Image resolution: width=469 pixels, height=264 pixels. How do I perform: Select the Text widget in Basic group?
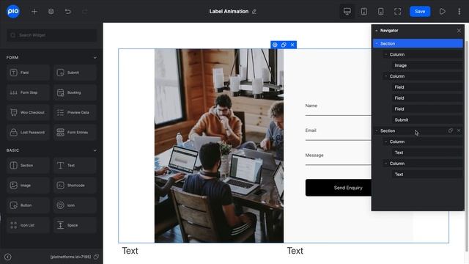[x=75, y=165]
